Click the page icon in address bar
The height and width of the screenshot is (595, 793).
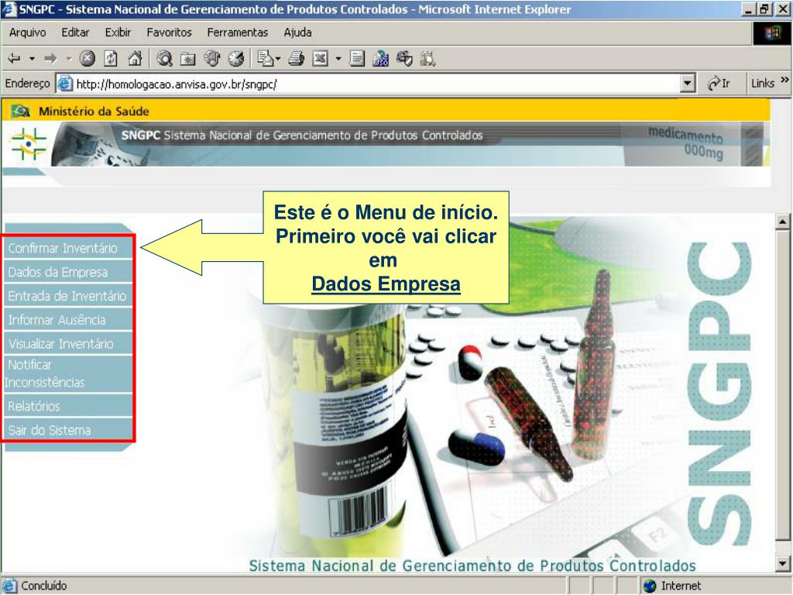point(65,84)
